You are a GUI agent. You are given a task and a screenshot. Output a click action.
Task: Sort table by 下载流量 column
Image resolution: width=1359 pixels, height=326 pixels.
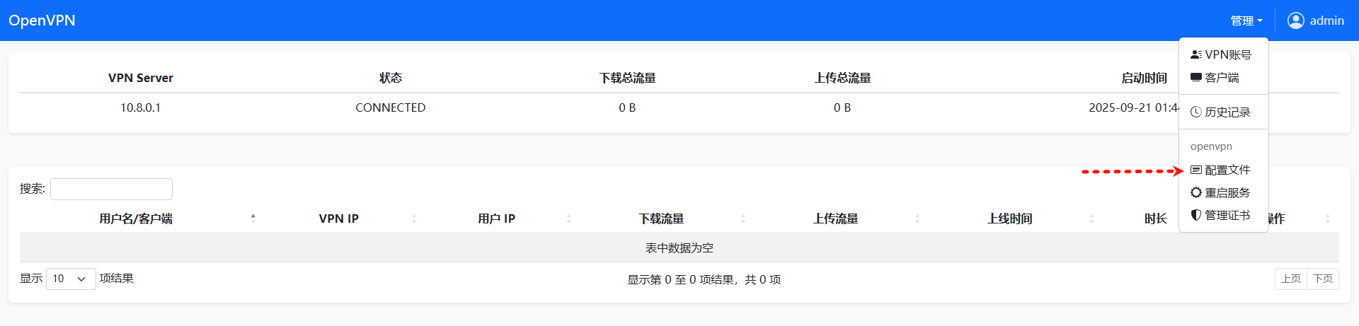pos(661,219)
